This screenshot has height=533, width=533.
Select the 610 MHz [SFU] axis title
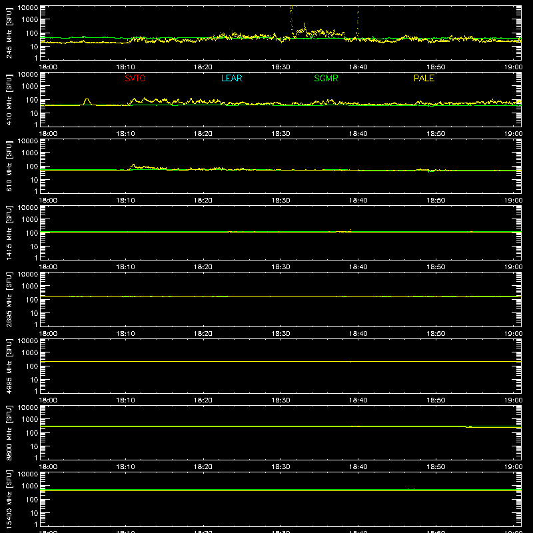coord(9,166)
